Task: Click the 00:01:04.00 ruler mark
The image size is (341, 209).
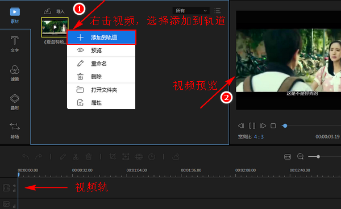Action: (x=137, y=170)
